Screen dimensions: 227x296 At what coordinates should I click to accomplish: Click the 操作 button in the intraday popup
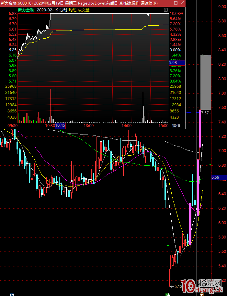point(176,125)
